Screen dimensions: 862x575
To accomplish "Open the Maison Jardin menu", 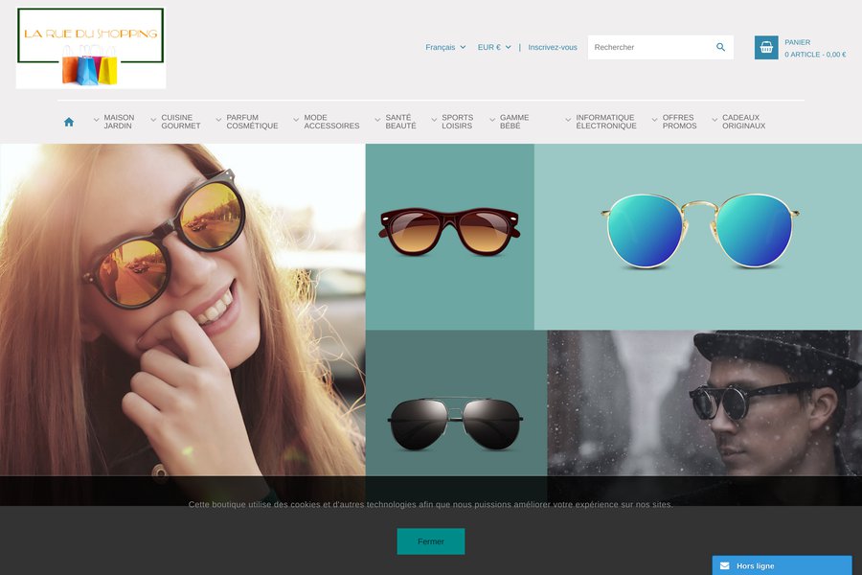I will pyautogui.click(x=119, y=122).
